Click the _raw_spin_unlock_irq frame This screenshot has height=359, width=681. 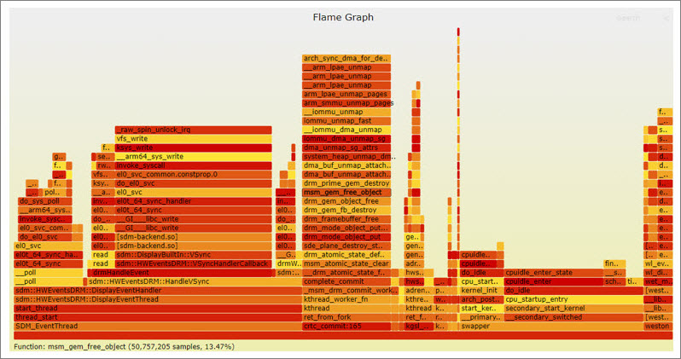pyautogui.click(x=193, y=130)
